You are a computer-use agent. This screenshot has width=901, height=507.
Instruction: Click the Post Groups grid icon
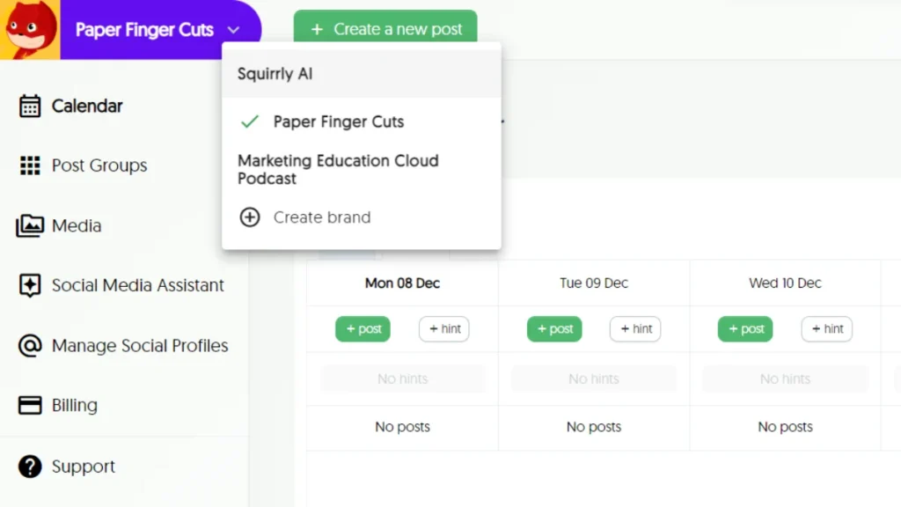(30, 166)
